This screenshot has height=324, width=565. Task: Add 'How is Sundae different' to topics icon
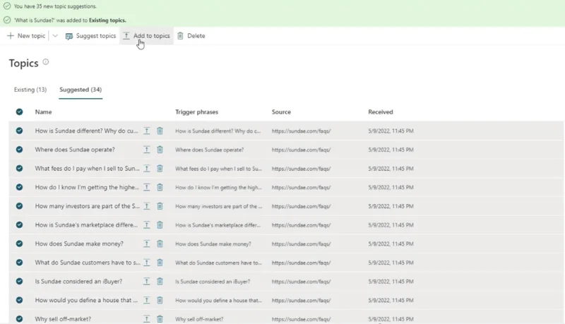[x=147, y=131]
